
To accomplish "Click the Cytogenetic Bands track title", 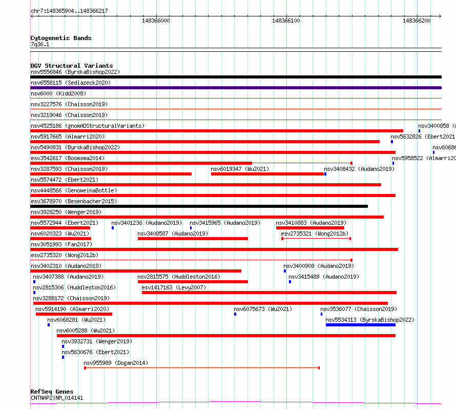I will [61, 38].
